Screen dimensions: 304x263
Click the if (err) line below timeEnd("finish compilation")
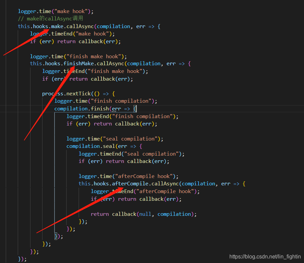(112, 124)
